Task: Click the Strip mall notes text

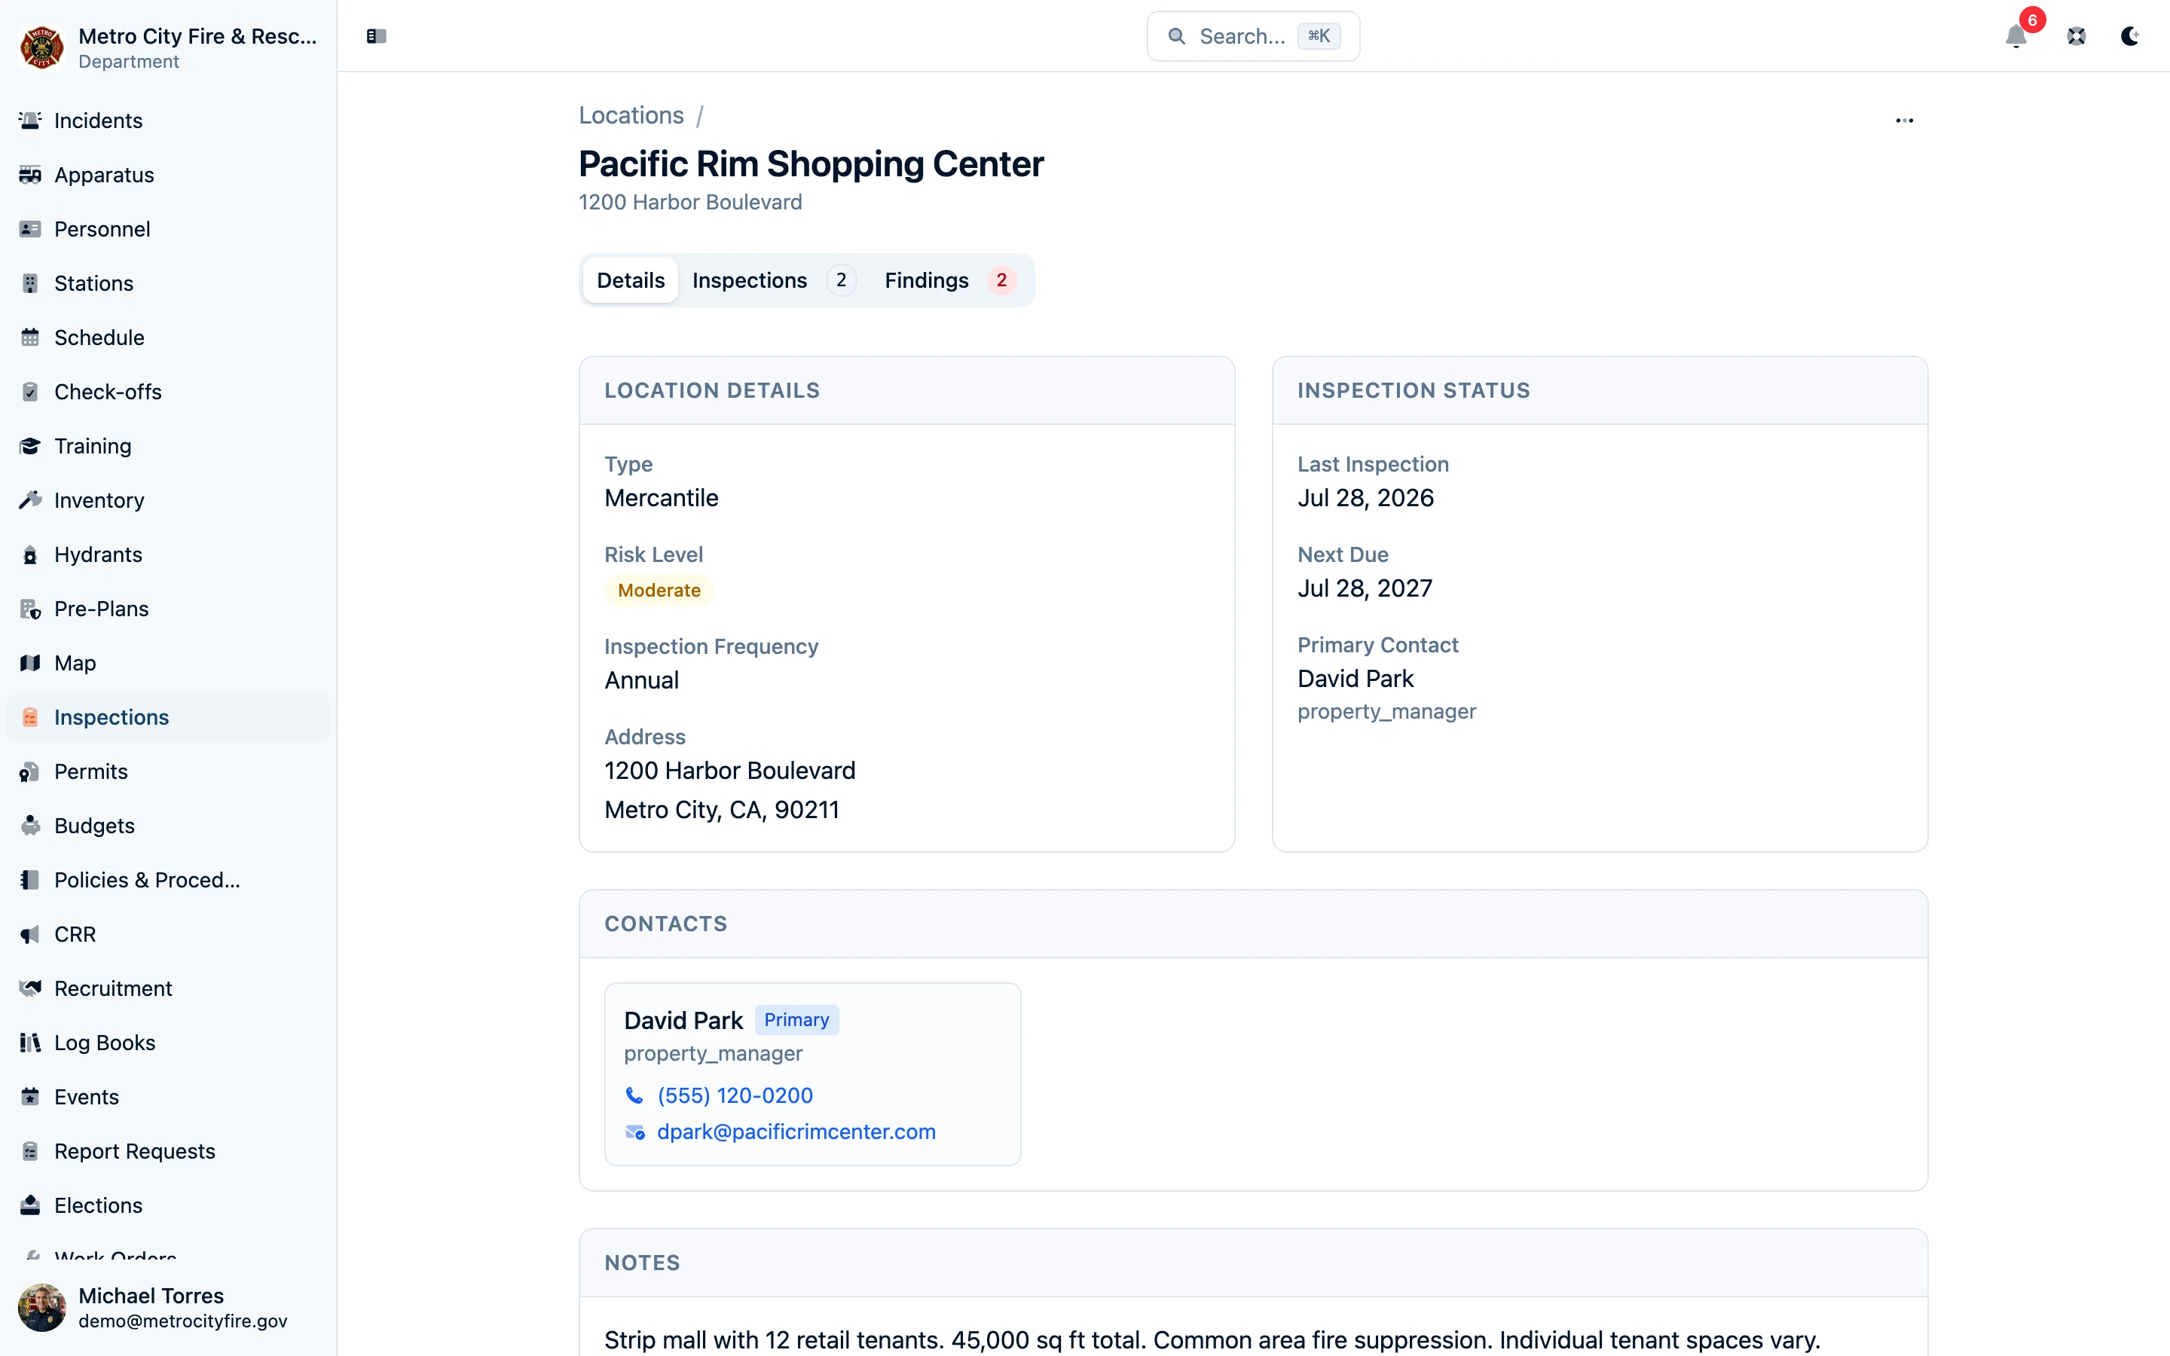Action: (x=1212, y=1340)
